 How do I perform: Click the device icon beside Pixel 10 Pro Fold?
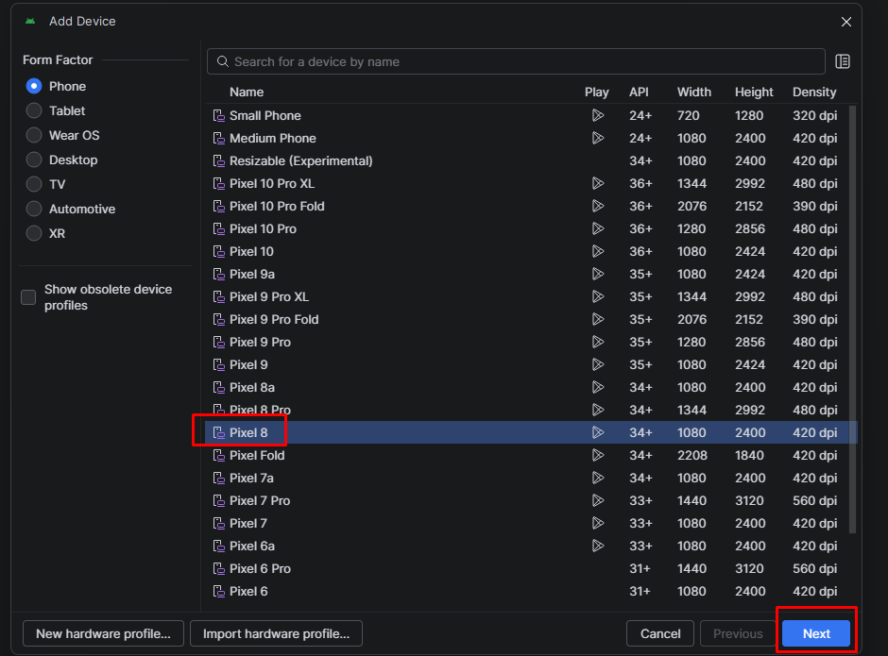pyautogui.click(x=219, y=206)
